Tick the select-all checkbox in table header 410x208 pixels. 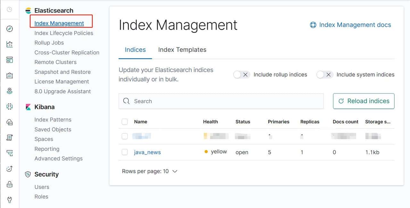(125, 122)
